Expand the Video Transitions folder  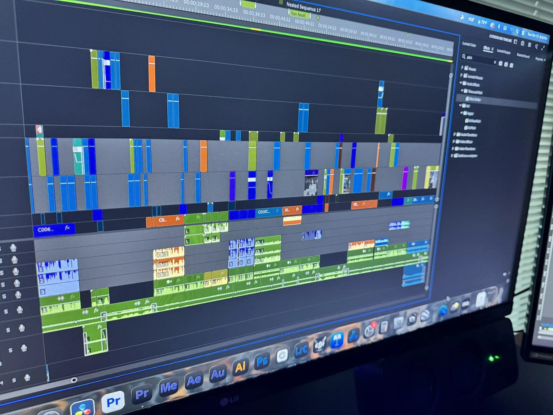pos(453,148)
